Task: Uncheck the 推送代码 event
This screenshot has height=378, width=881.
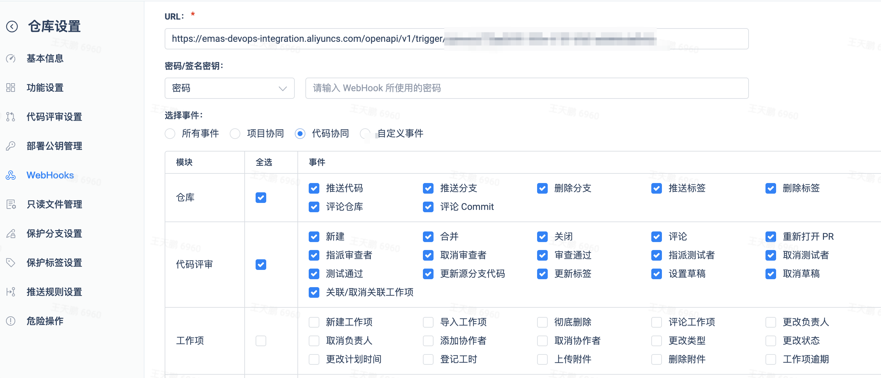Action: (314, 188)
